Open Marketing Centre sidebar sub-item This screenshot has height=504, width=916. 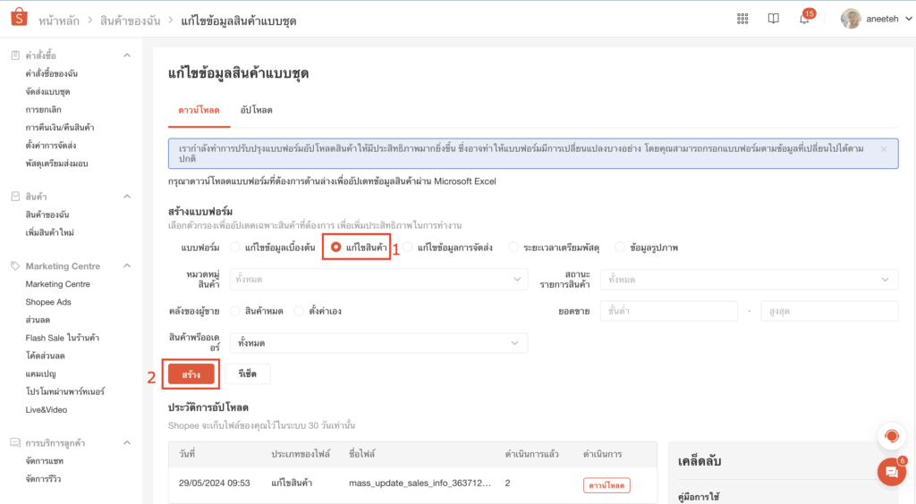58,284
